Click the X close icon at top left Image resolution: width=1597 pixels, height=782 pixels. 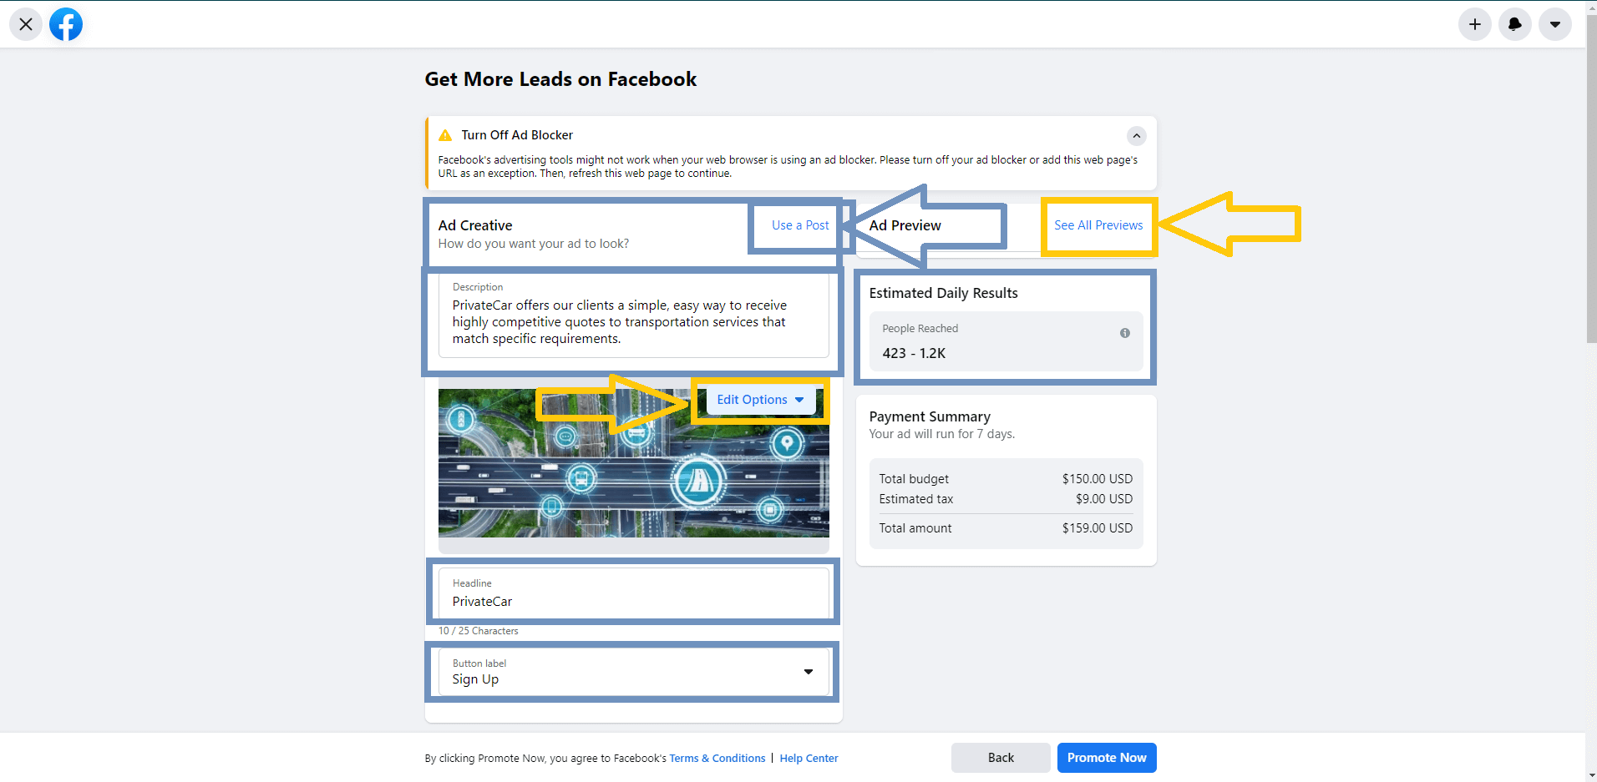[26, 24]
